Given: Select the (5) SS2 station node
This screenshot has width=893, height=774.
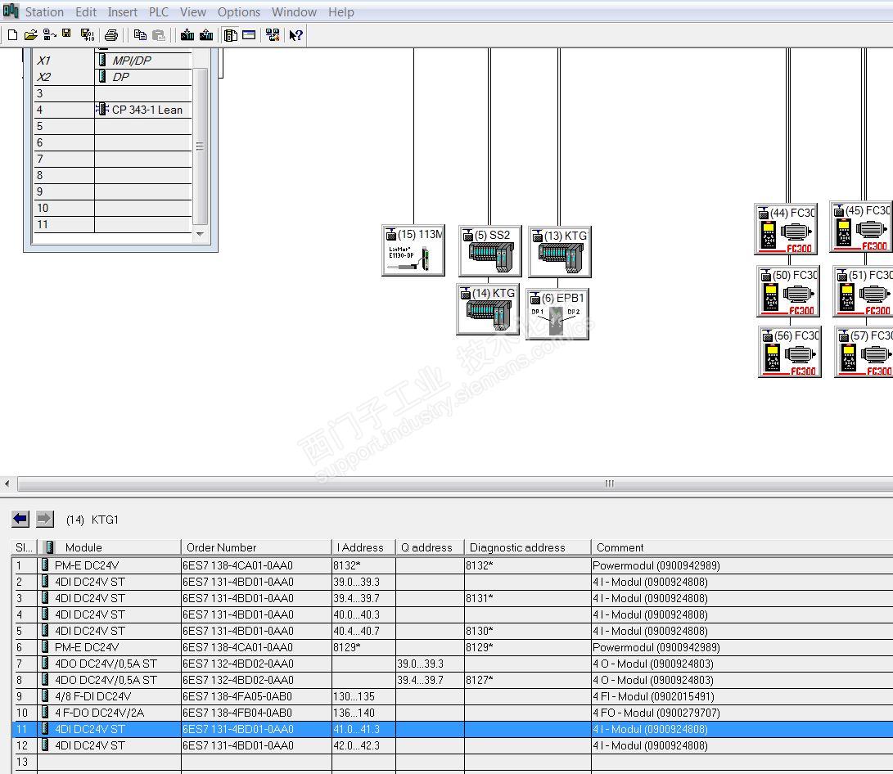Looking at the screenshot, I should click(489, 251).
